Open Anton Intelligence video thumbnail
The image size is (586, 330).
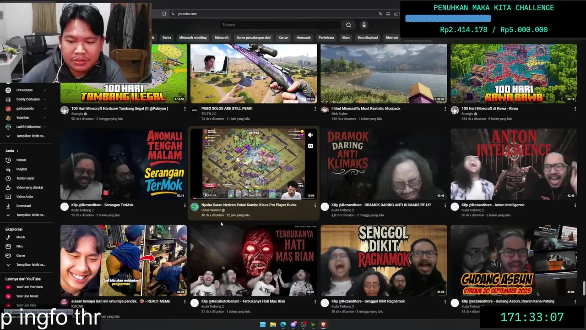(514, 164)
